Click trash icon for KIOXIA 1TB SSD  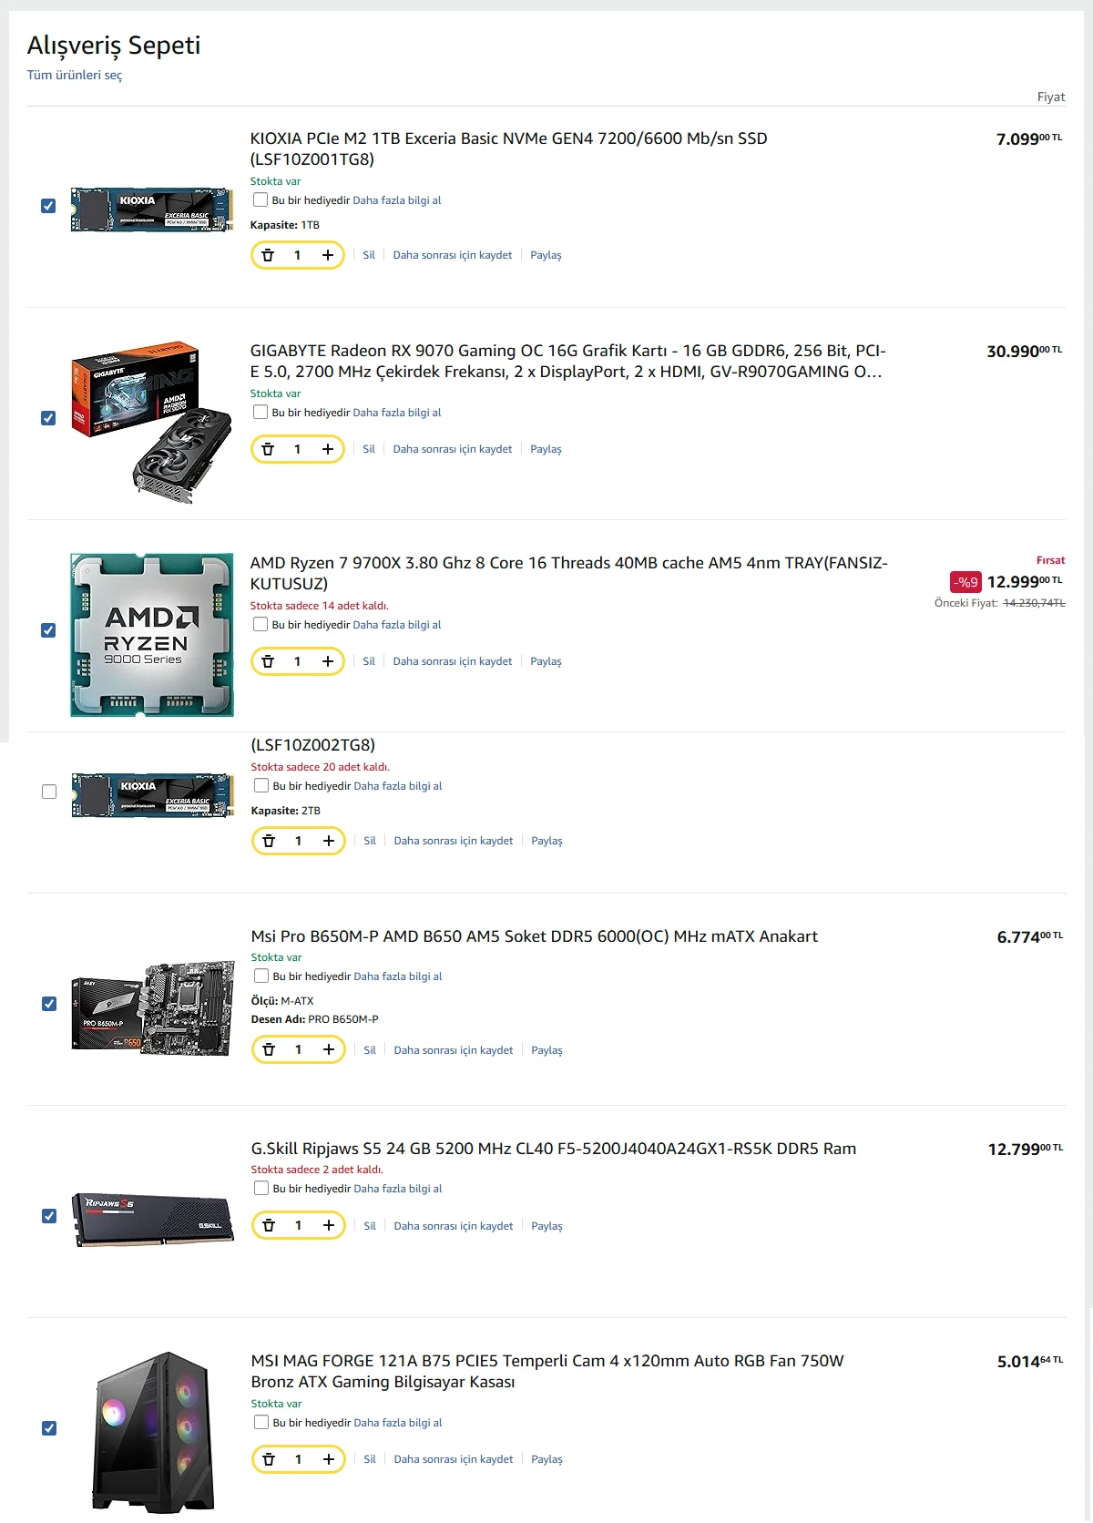268,255
